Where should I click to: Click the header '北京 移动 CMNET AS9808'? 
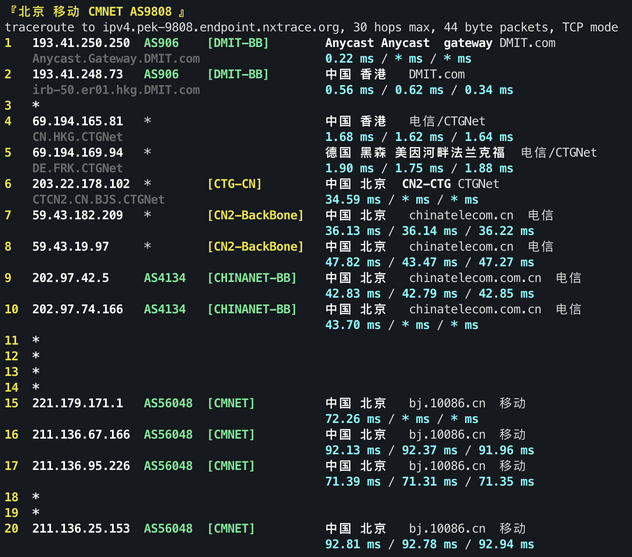coord(95,11)
